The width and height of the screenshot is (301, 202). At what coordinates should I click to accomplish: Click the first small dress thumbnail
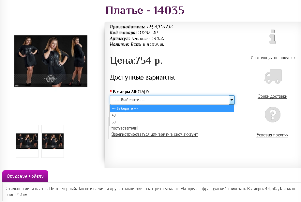coord(27,141)
